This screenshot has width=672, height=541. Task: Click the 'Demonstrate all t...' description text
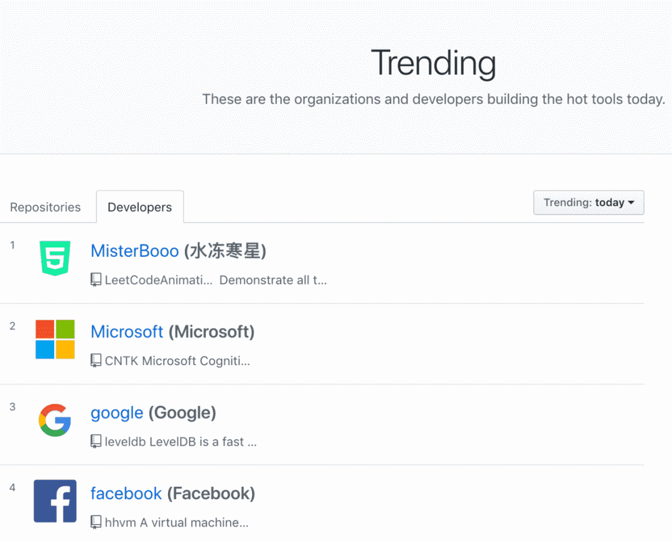(273, 280)
